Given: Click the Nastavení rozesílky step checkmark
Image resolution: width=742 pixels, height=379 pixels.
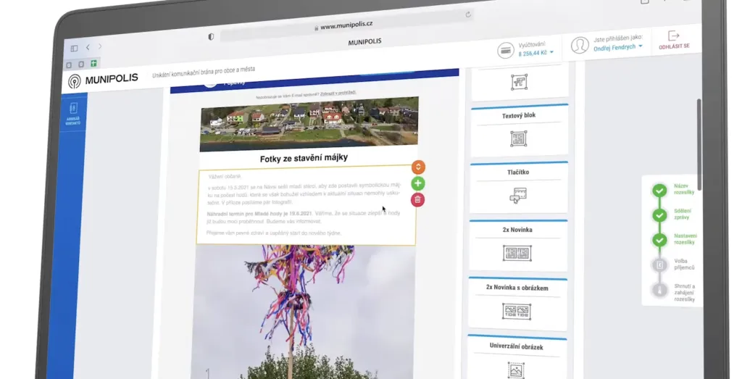Looking at the screenshot, I should (x=659, y=240).
